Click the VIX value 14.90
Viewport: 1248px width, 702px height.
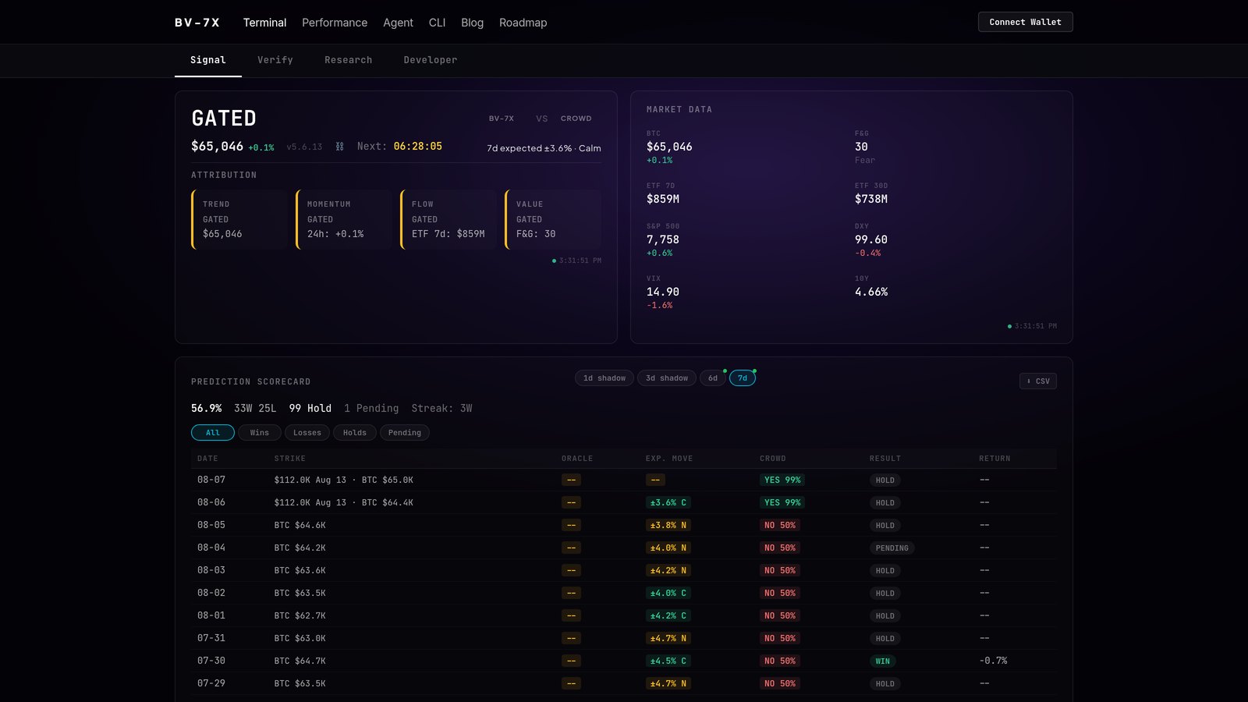tap(663, 292)
